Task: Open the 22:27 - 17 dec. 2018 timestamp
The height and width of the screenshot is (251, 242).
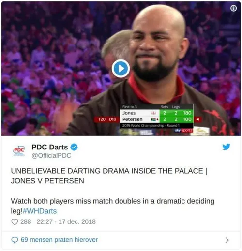Action: coord(66,221)
